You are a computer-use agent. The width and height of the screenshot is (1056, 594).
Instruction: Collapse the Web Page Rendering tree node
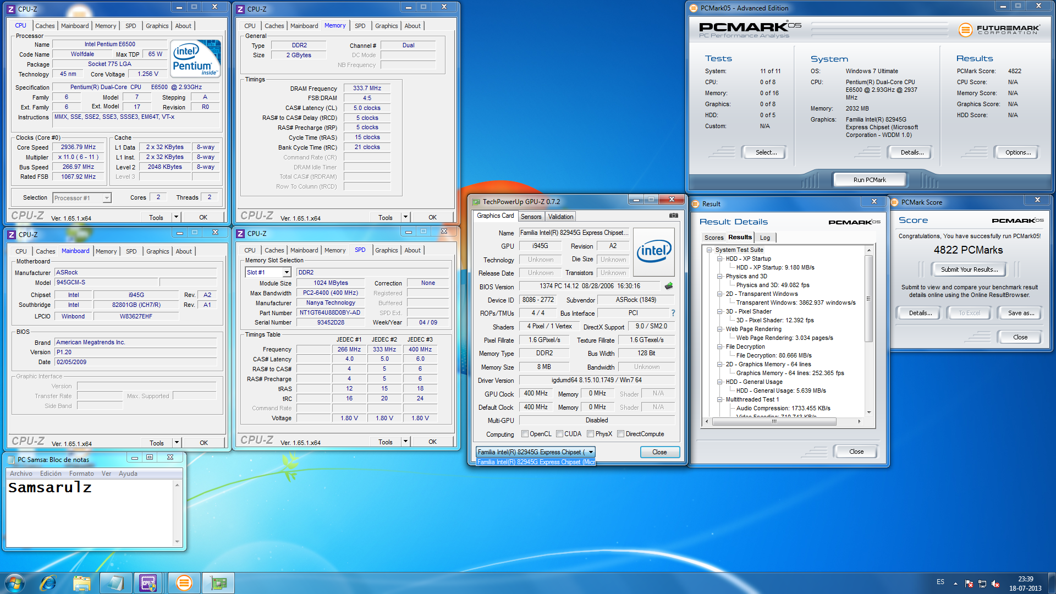coord(719,329)
